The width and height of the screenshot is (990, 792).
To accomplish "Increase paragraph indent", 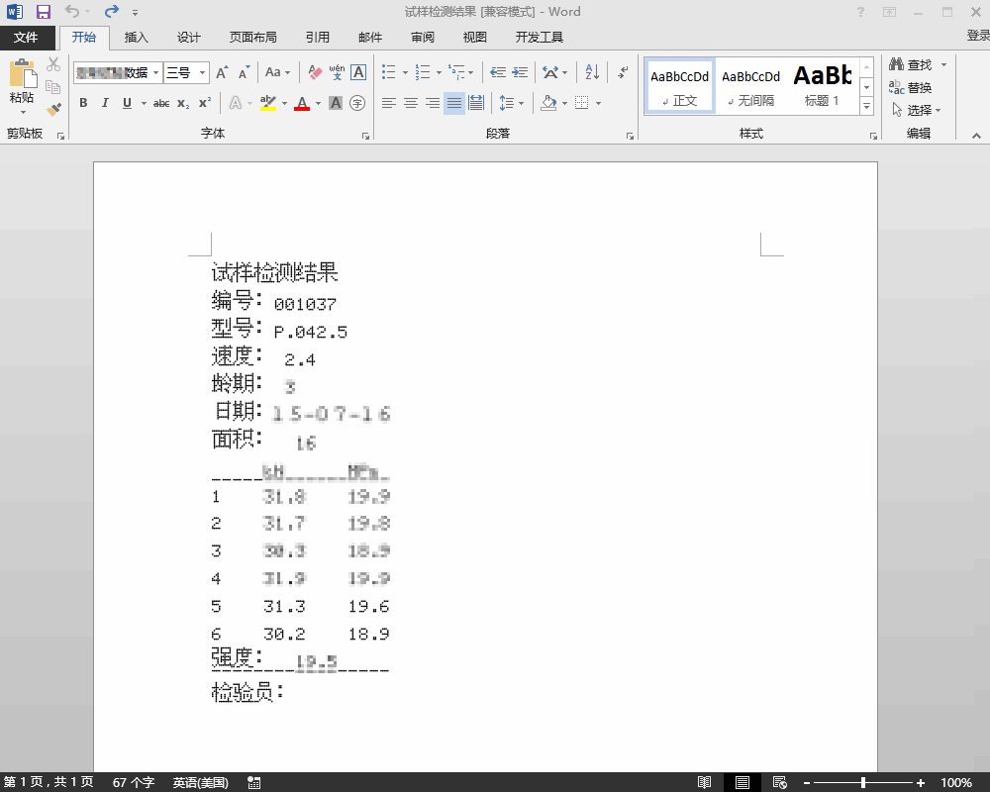I will (x=520, y=72).
